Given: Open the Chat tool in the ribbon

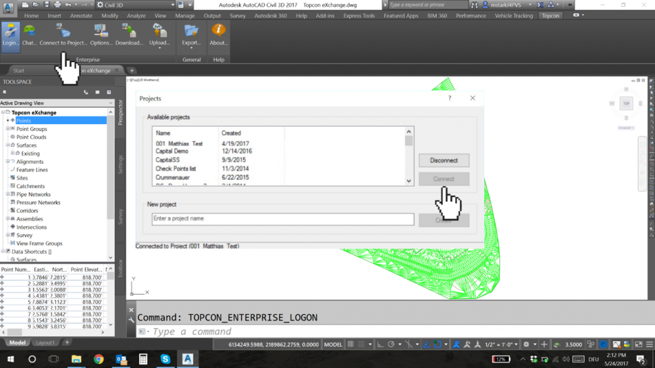Looking at the screenshot, I should point(29,35).
